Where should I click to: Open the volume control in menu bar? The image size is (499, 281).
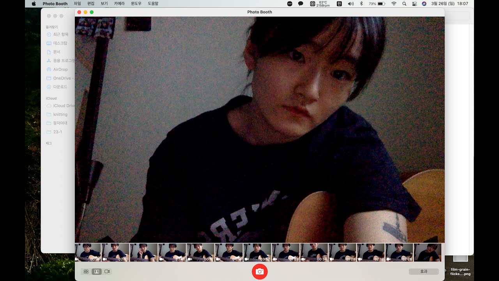[350, 4]
